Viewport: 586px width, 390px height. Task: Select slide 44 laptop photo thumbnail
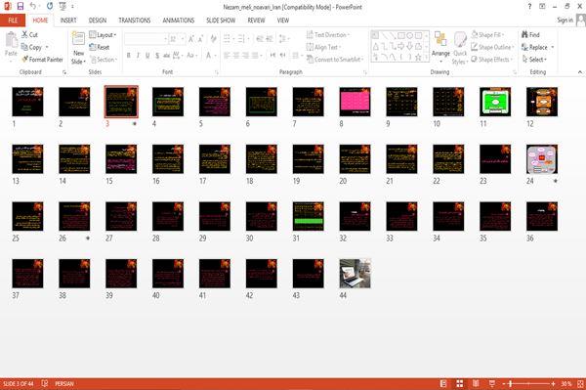(355, 274)
